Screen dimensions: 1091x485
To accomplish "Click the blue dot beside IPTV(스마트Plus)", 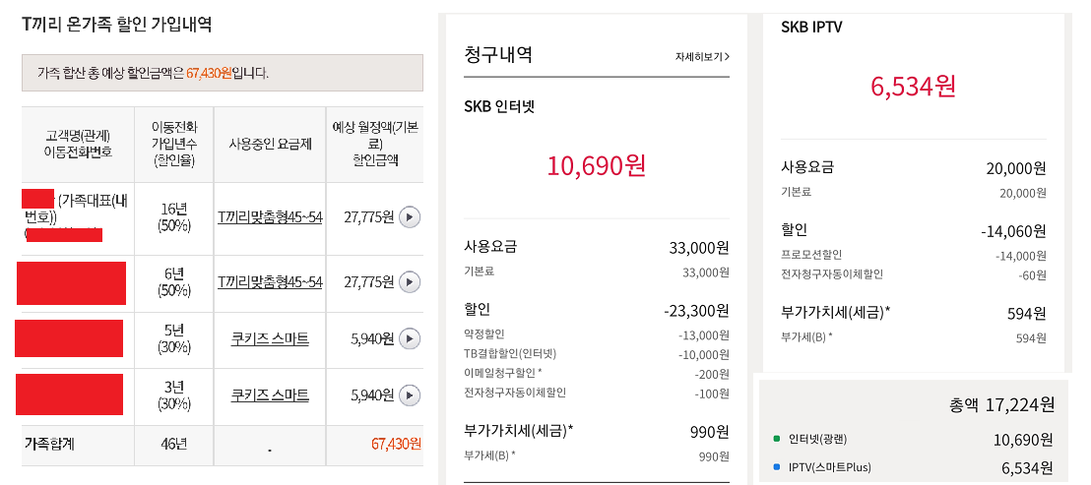I will tap(776, 467).
